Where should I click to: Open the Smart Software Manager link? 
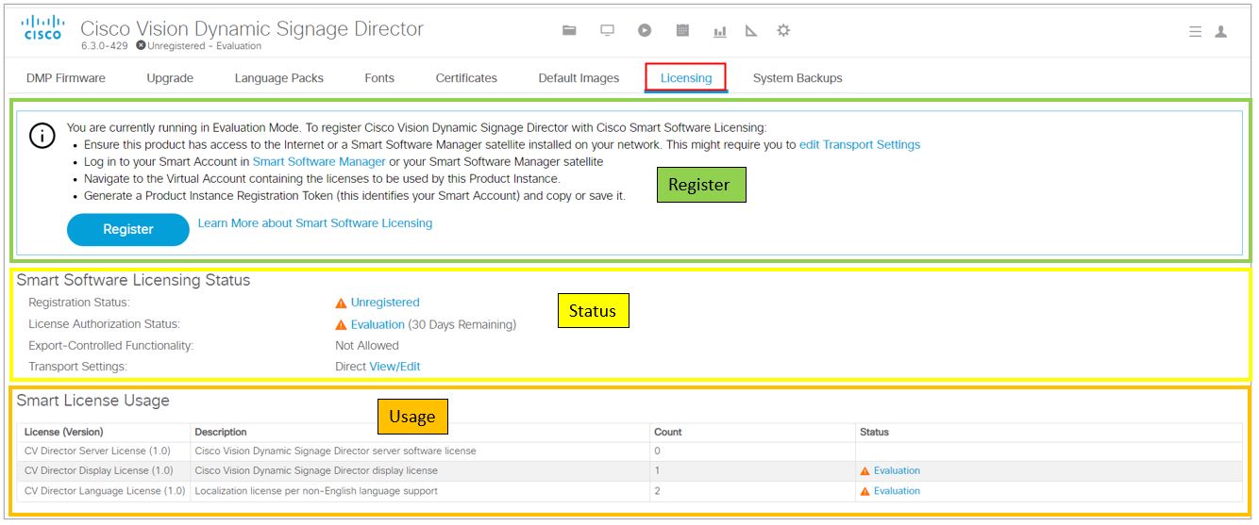coord(319,161)
